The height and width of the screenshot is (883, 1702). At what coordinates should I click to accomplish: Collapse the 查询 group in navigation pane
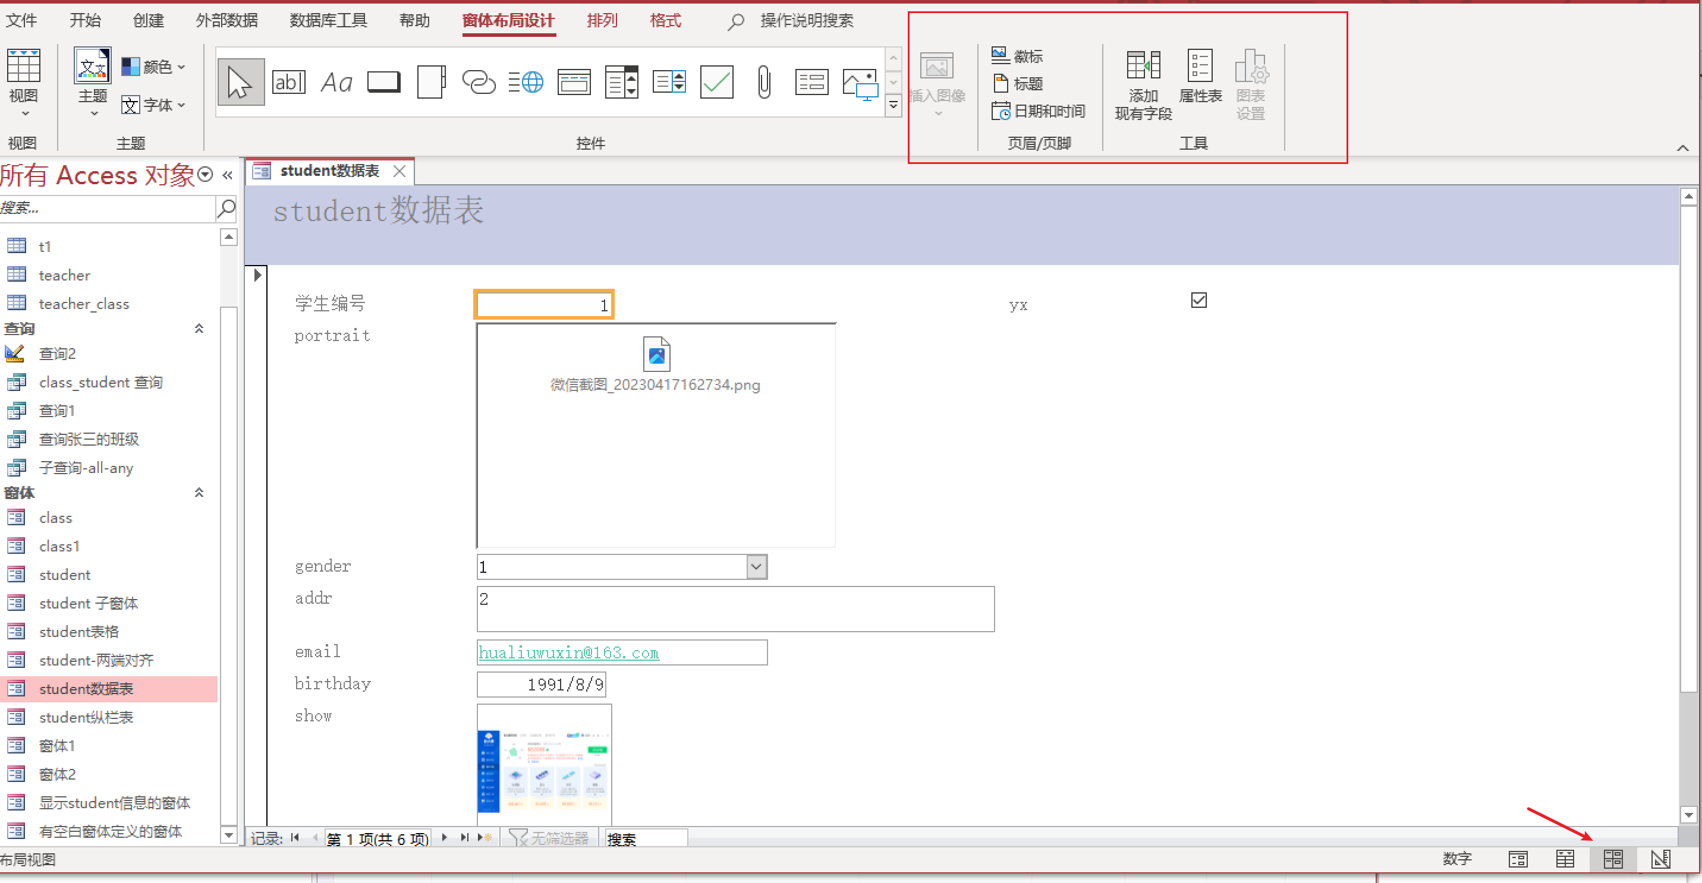[199, 328]
